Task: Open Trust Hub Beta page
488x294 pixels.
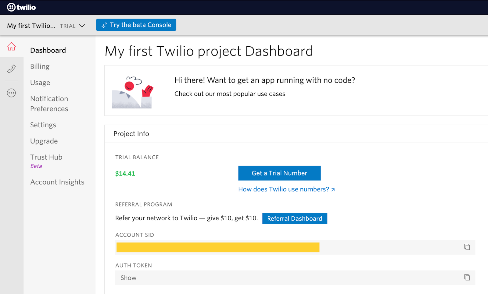Action: pyautogui.click(x=46, y=161)
